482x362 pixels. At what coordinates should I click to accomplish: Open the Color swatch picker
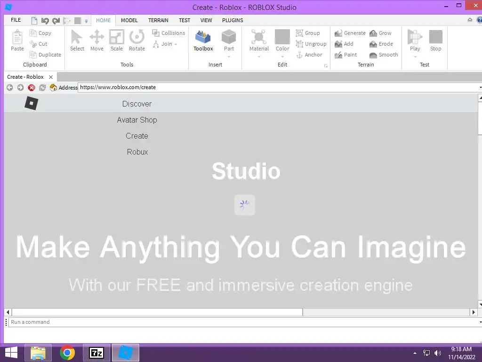282,37
